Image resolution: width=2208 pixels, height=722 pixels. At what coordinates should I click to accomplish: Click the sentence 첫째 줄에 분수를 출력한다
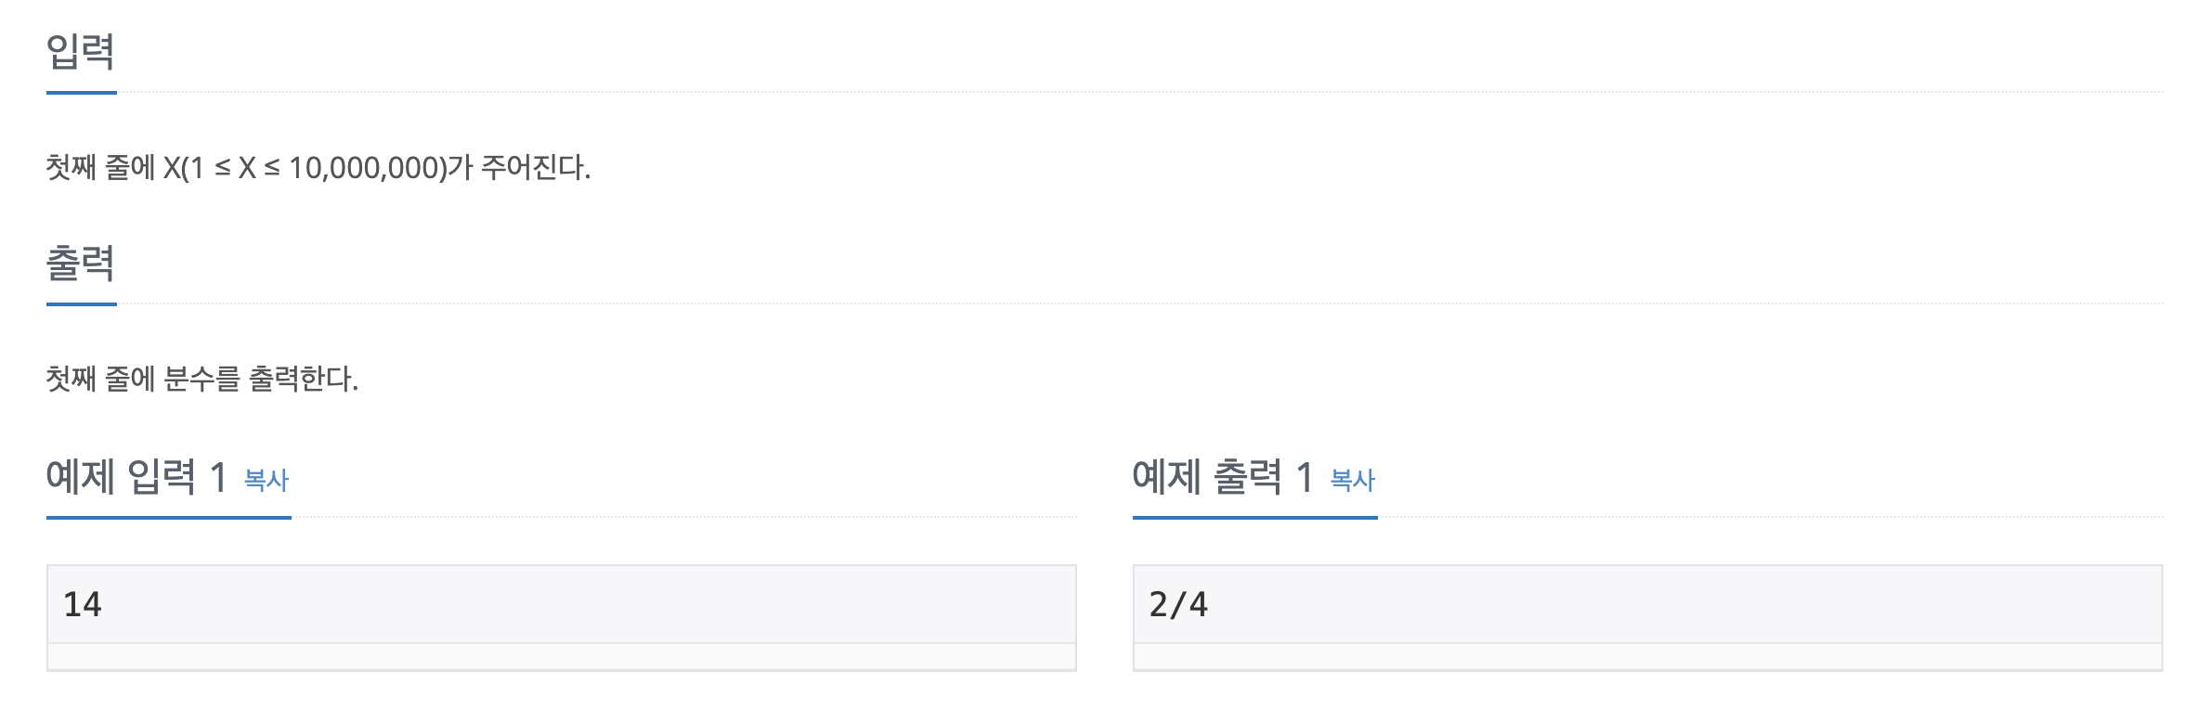coord(202,379)
